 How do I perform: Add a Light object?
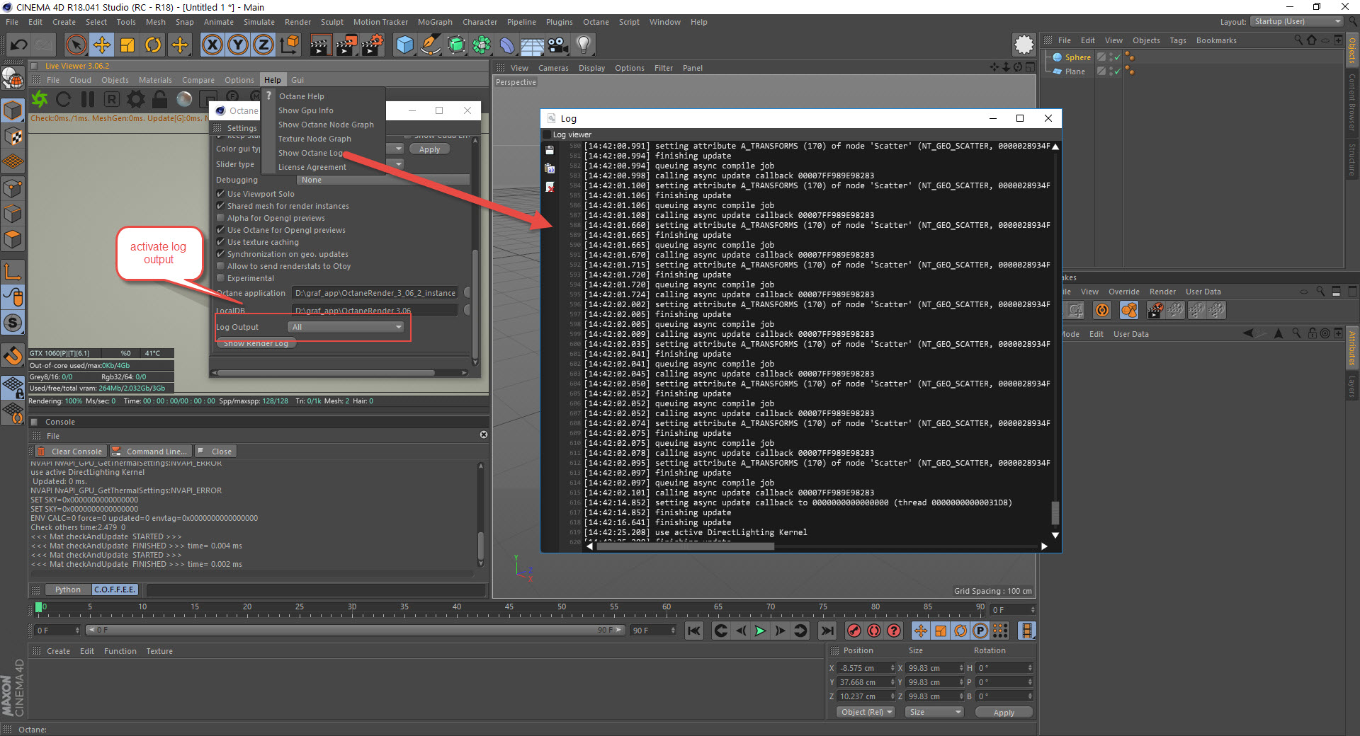(584, 45)
